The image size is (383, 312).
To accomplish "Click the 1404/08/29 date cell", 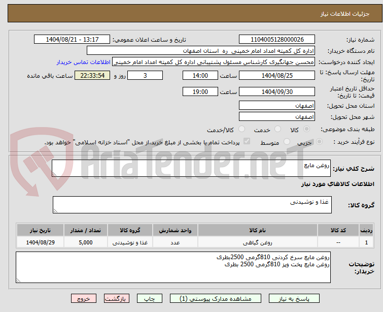I will (x=40, y=242).
